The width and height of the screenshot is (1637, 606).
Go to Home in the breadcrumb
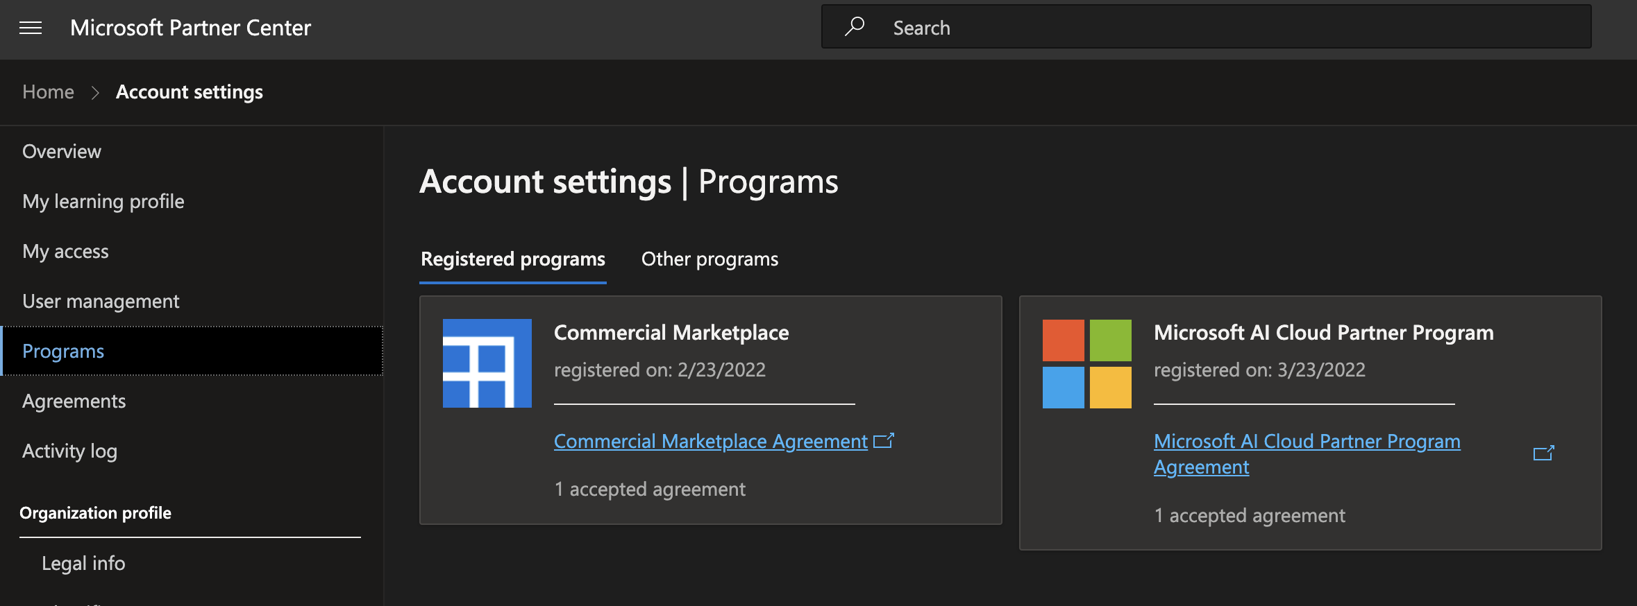click(48, 92)
